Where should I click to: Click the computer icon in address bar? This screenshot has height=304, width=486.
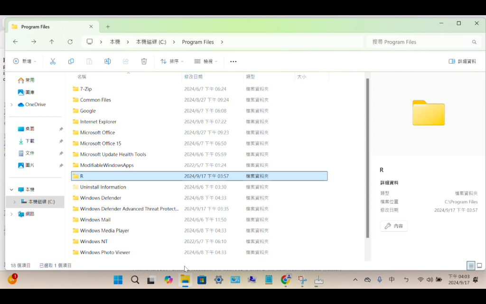coord(90,42)
